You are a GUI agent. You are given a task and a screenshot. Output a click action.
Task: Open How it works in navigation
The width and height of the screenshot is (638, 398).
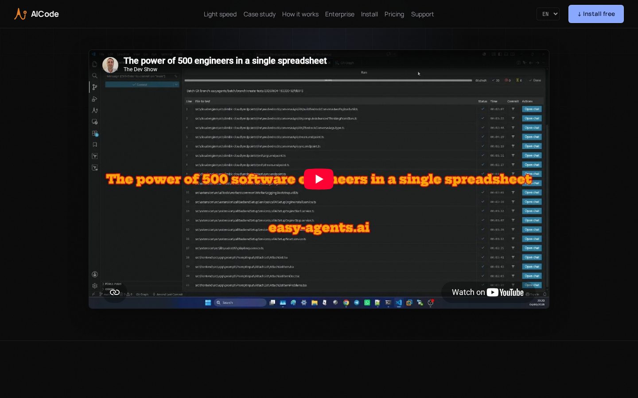point(300,14)
